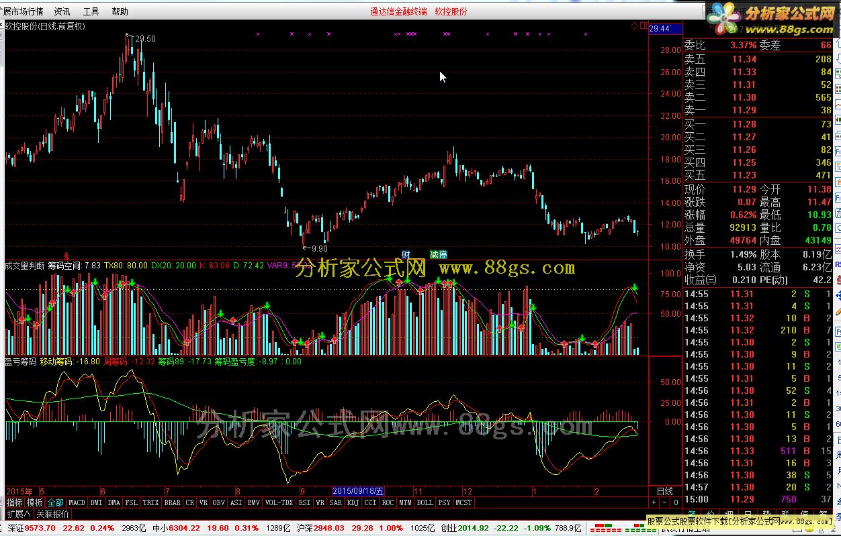Switch to the CCI indicator
This screenshot has height=536, width=841.
click(x=371, y=502)
